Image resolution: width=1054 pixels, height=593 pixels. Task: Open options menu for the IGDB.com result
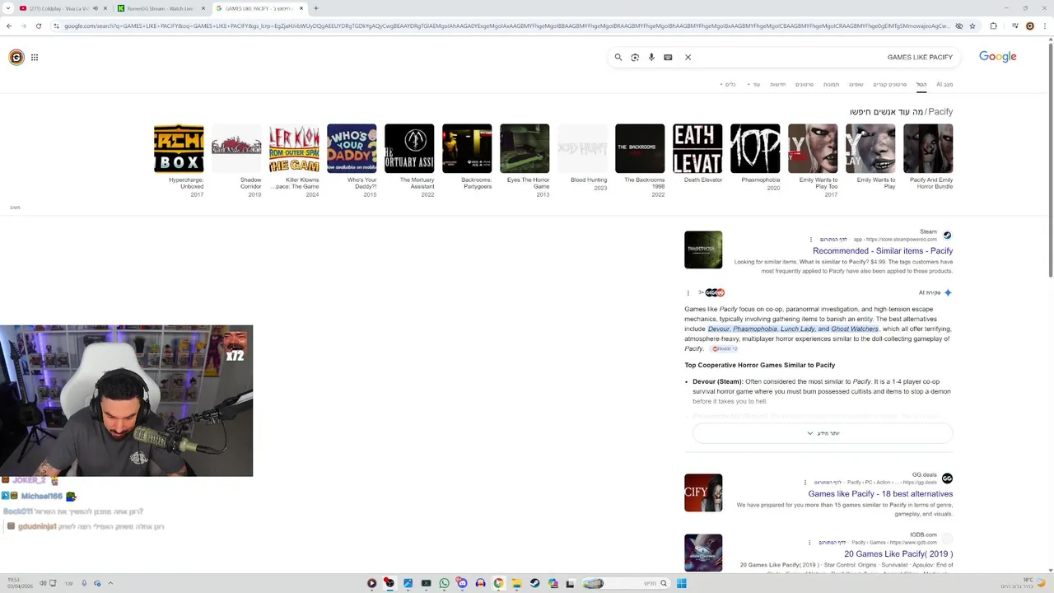pos(810,543)
